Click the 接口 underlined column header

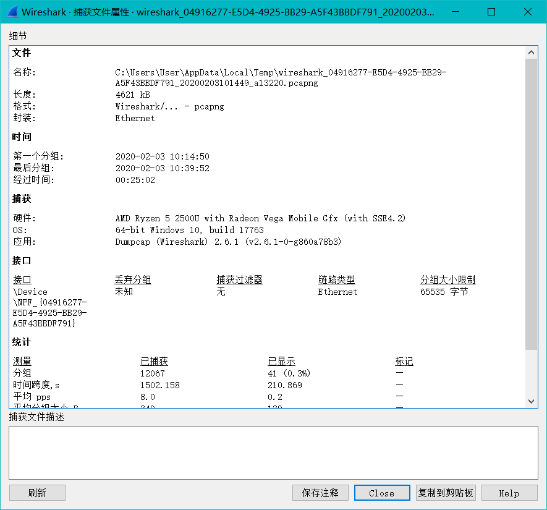tap(22, 280)
